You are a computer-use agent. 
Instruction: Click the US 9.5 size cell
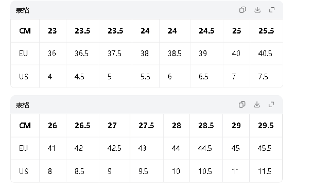(x=147, y=171)
